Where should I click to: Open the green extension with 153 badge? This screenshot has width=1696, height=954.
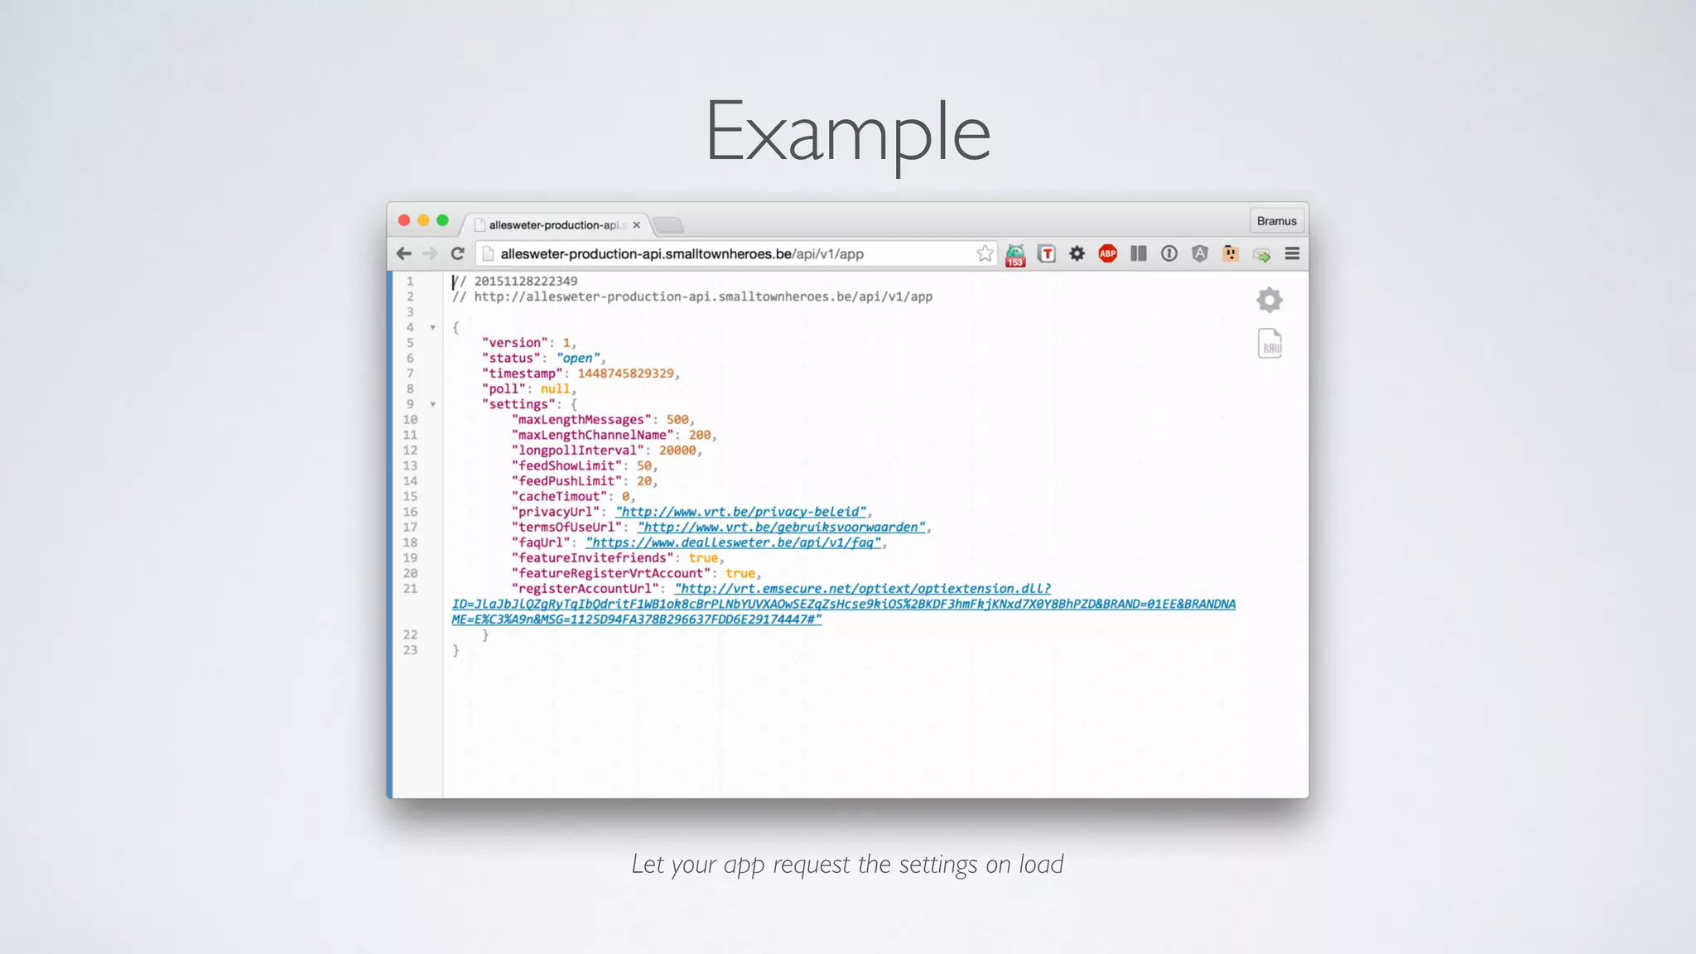[1015, 255]
